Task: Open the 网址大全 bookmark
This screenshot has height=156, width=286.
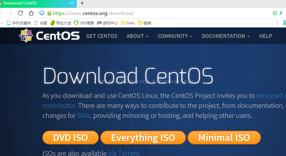Action: [x=61, y=23]
